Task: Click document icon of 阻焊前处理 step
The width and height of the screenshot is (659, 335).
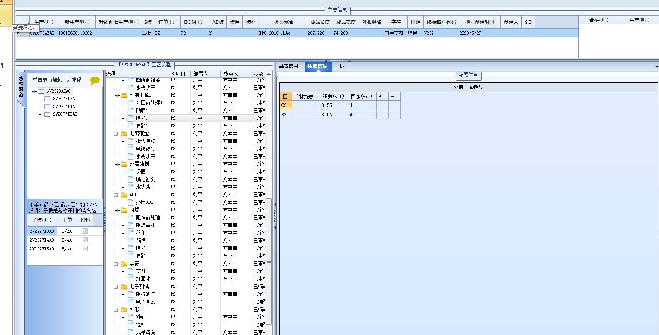Action: point(131,217)
